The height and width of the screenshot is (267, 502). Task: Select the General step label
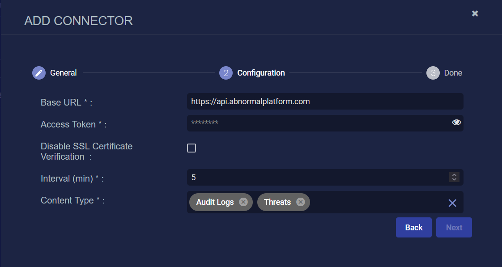point(64,73)
